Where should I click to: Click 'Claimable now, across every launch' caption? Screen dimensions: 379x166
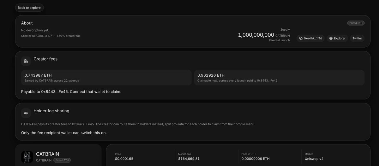tap(238, 80)
